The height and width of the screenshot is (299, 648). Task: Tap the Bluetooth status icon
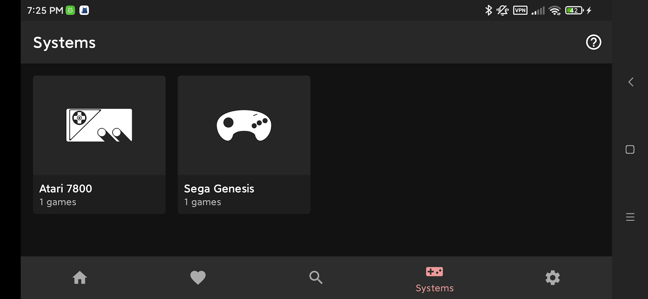[488, 10]
